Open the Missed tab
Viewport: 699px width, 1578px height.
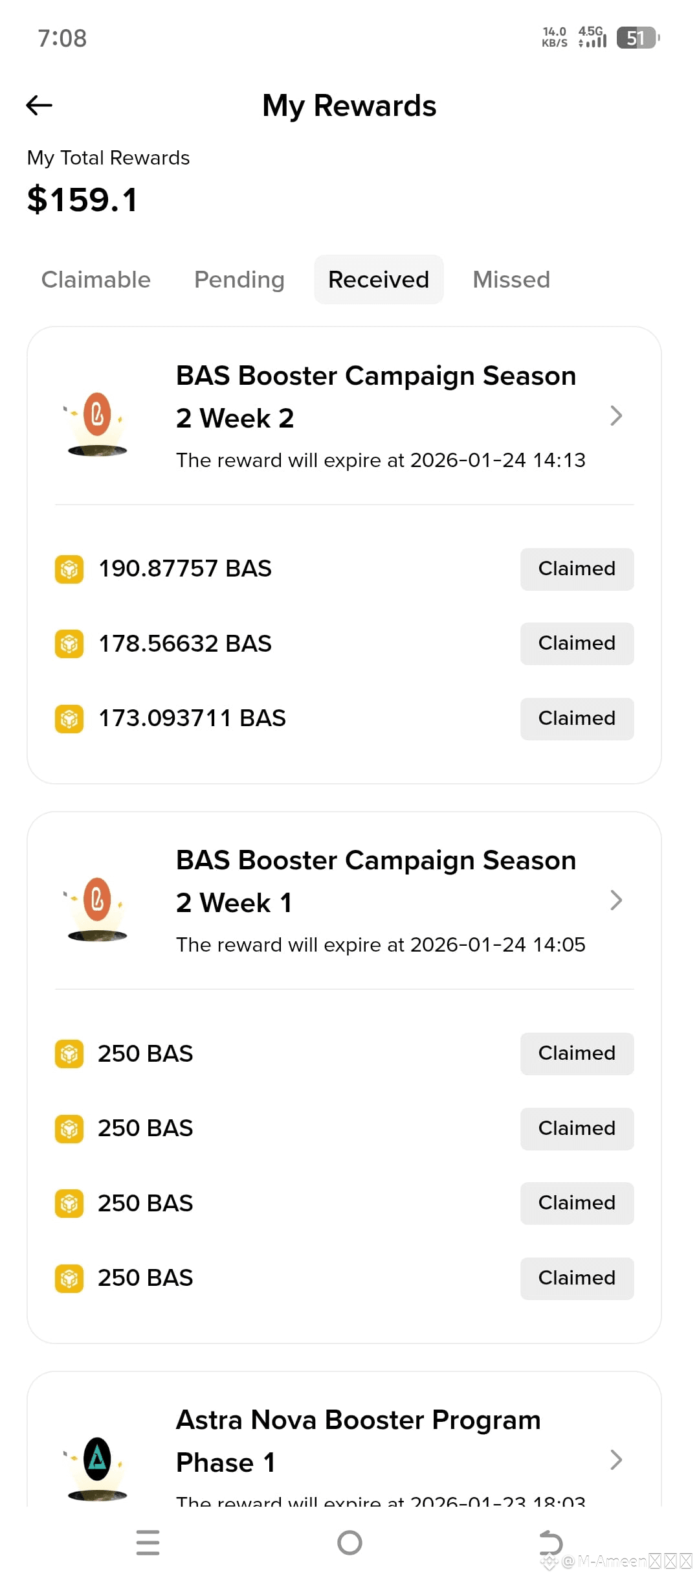(511, 279)
